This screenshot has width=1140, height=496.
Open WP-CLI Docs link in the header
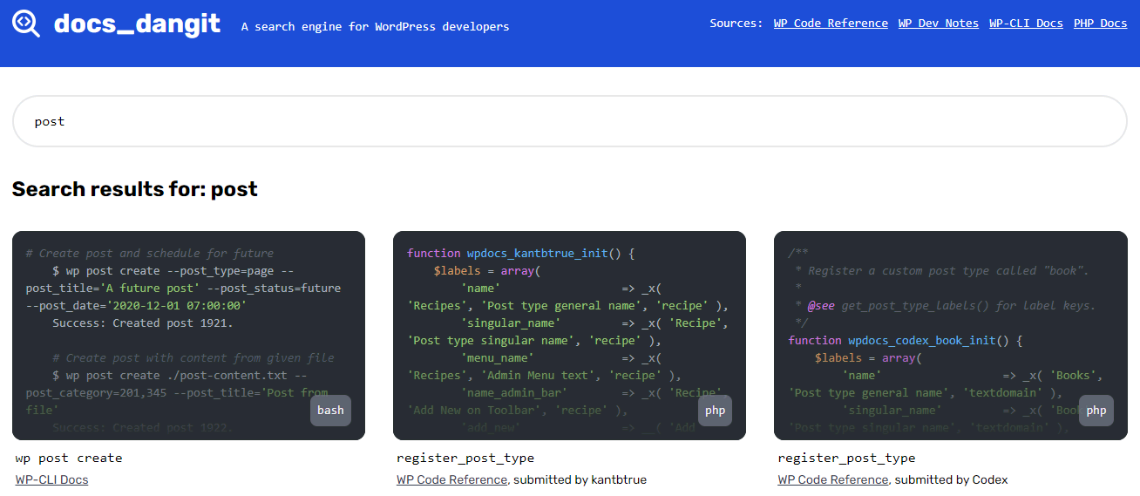pos(1025,24)
